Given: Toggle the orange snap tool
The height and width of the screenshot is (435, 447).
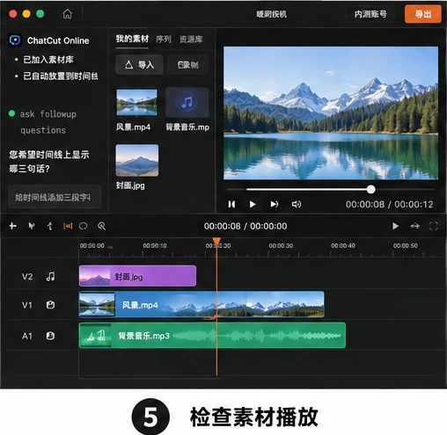Looking at the screenshot, I should [x=68, y=226].
